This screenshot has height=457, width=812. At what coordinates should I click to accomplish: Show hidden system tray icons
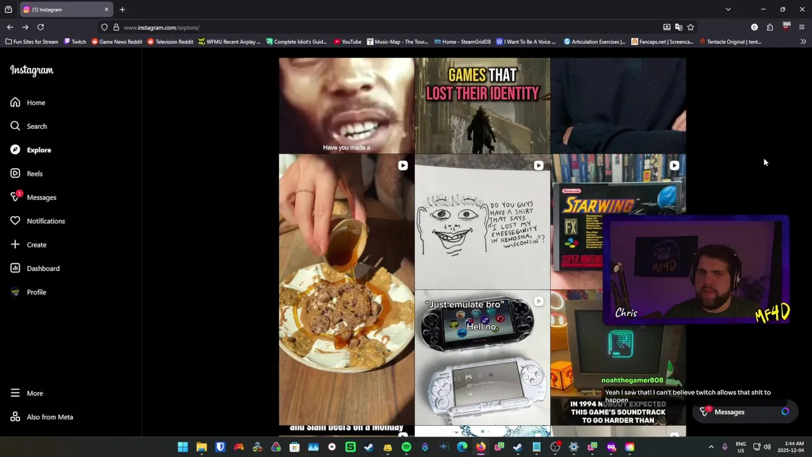[711, 447]
